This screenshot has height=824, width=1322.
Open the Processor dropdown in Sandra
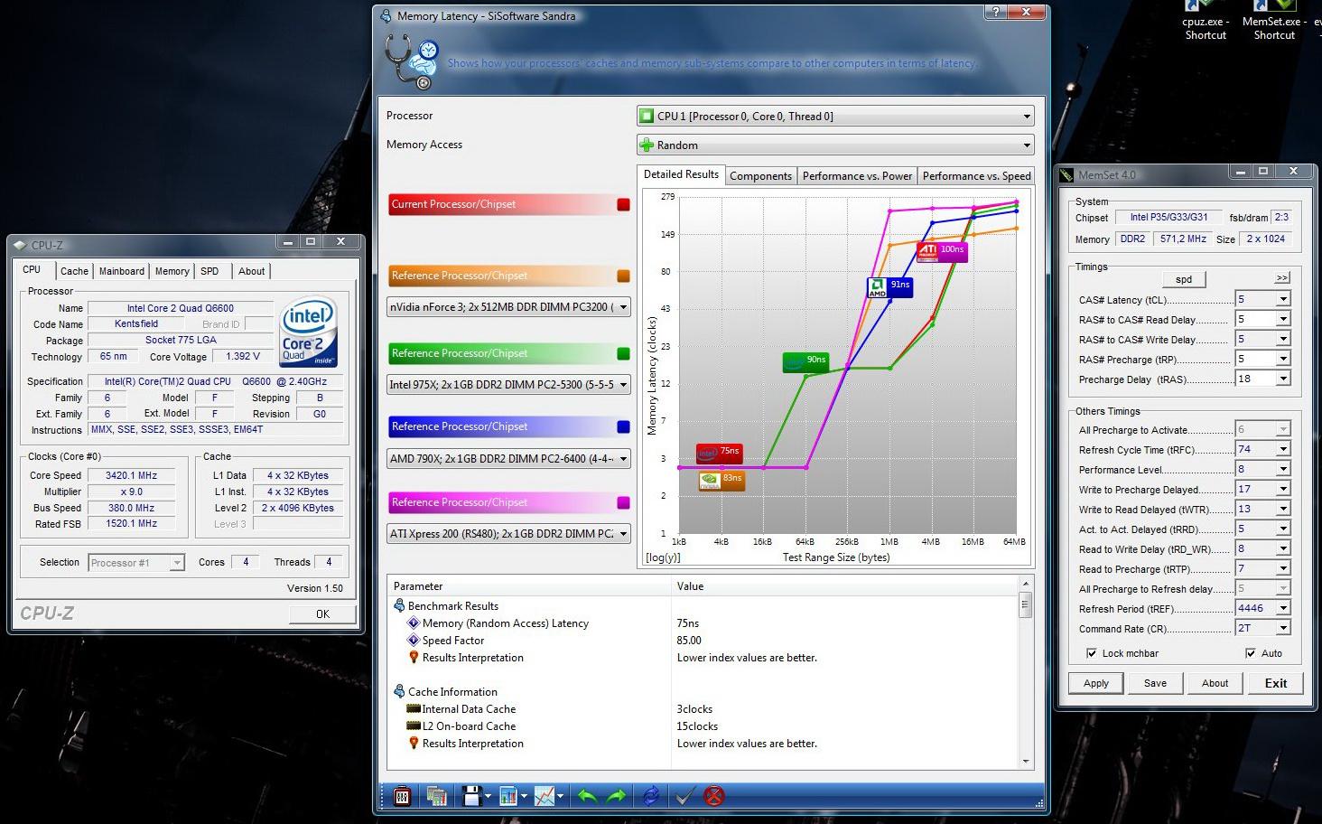tap(835, 116)
